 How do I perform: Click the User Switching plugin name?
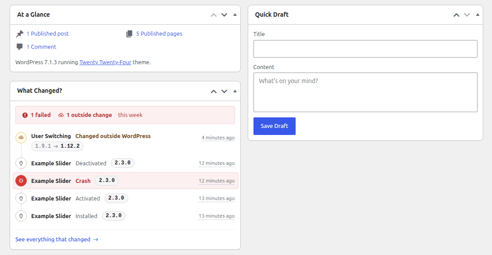pos(51,136)
